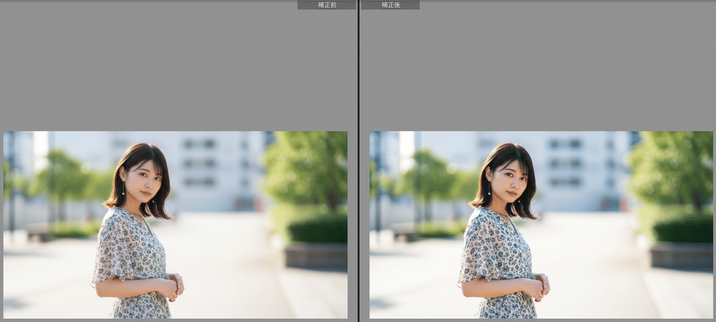Screen dimensions: 716x322
Task: Select the after photo preview
Action: (541, 224)
